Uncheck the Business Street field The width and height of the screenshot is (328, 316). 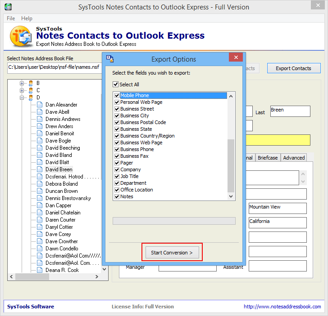[x=117, y=109]
